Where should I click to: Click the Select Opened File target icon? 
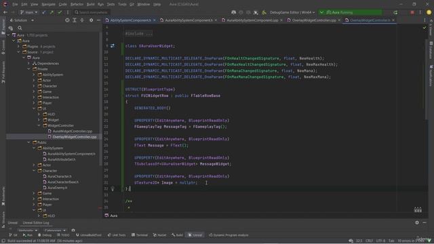pos(67,20)
